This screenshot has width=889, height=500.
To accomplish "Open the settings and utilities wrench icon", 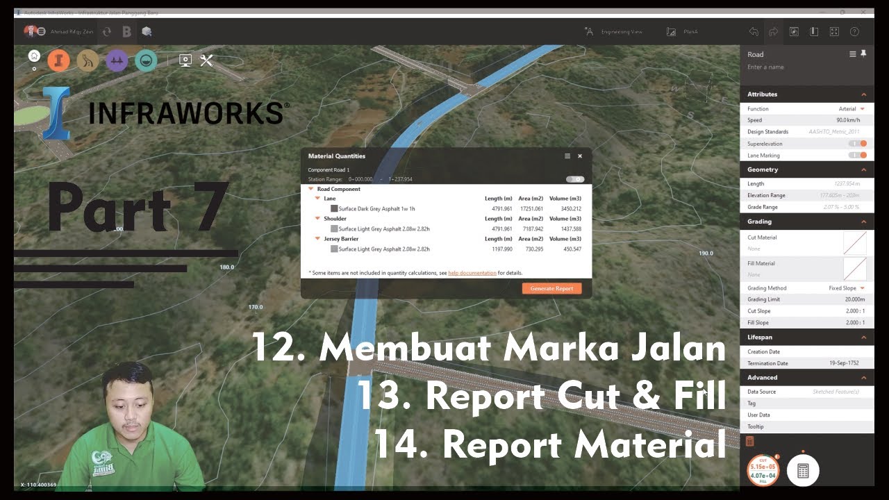I will 206,60.
